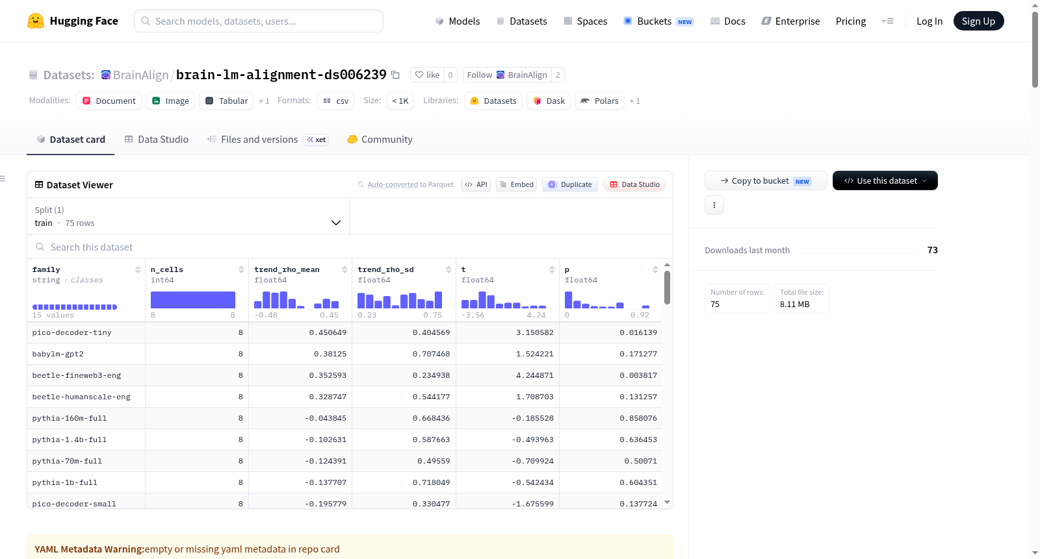
Task: Select the pico-decoder-tiny family cell
Action: 86,332
